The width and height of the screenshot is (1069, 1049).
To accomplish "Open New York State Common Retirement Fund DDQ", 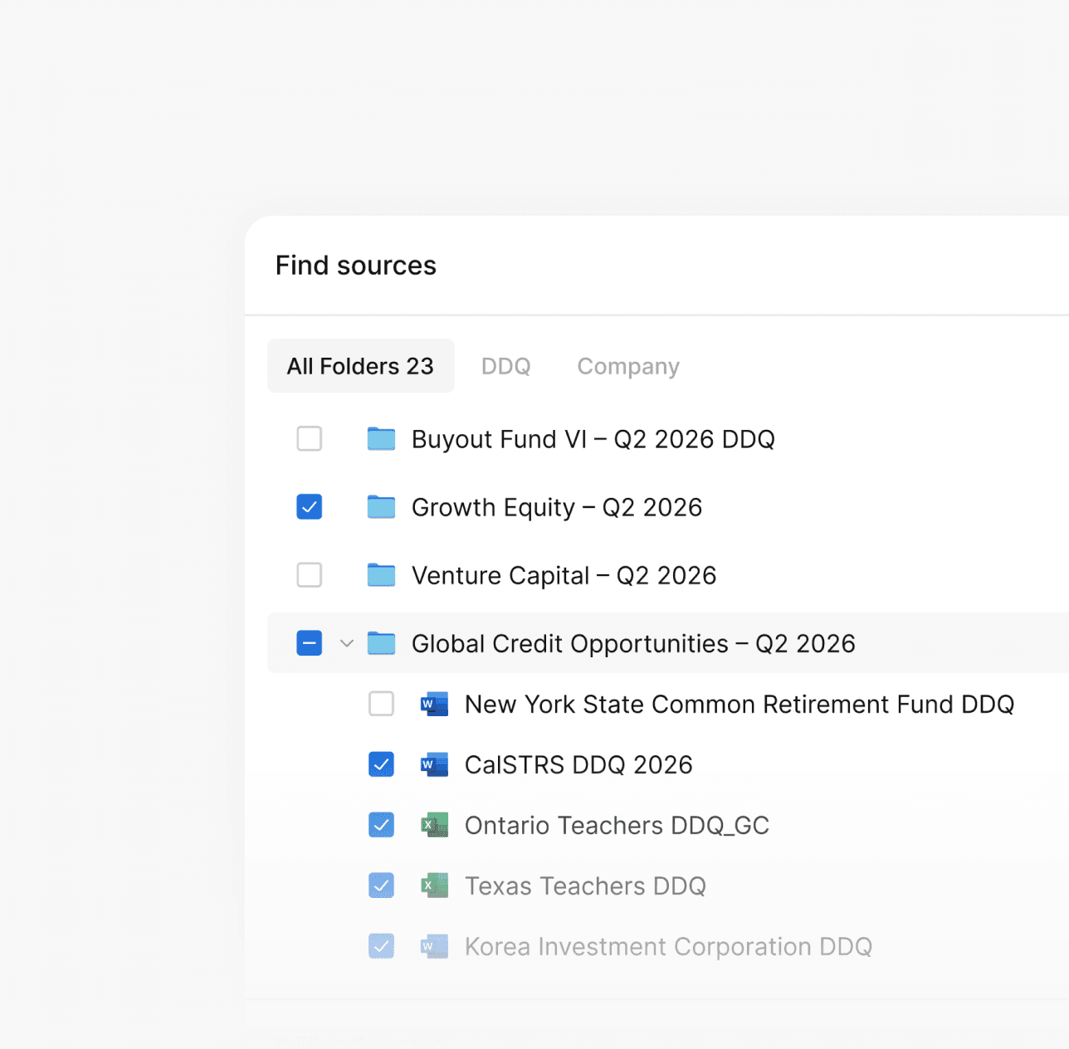I will click(x=739, y=704).
